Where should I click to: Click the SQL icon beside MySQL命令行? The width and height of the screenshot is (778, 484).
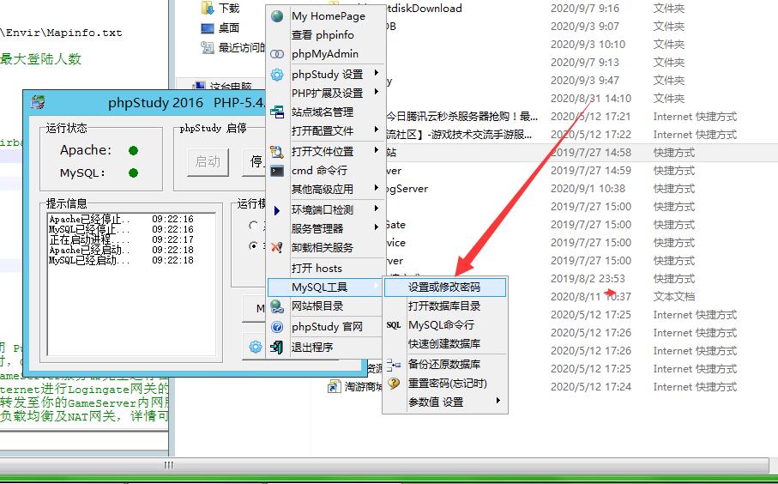pyautogui.click(x=394, y=325)
